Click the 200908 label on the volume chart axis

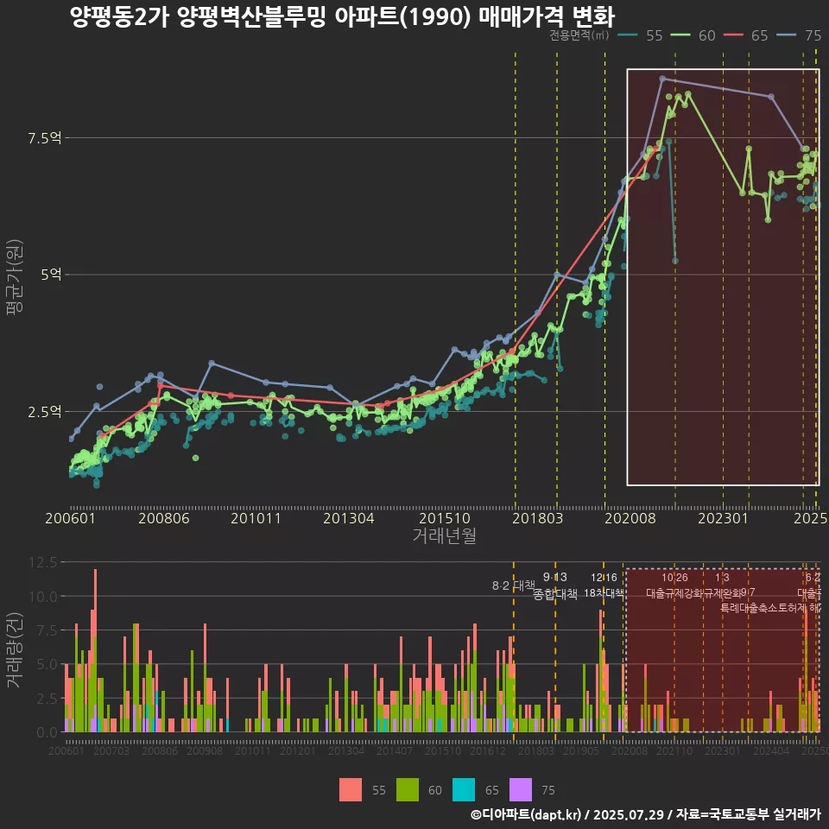click(205, 750)
